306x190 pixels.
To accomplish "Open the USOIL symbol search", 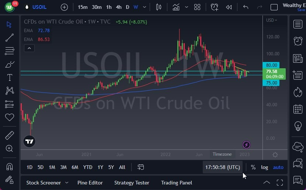I will [x=39, y=7].
